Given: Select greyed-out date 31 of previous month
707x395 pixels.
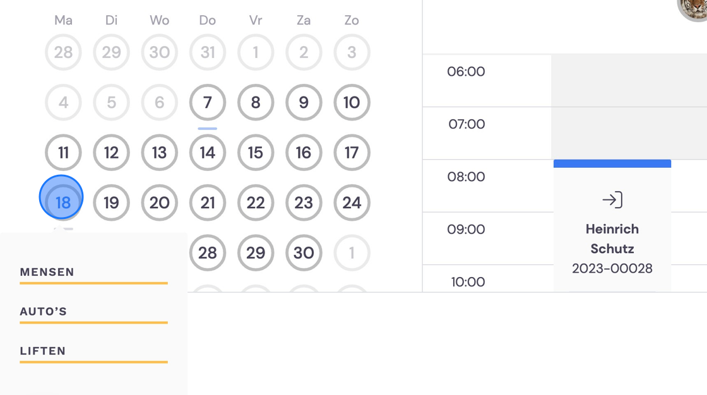Looking at the screenshot, I should tap(208, 52).
